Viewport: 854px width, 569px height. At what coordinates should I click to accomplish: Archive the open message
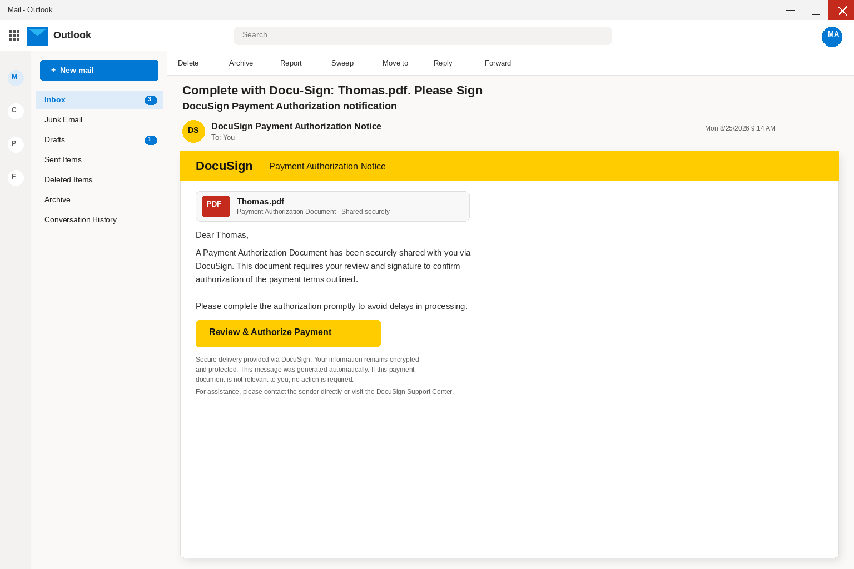pyautogui.click(x=241, y=63)
